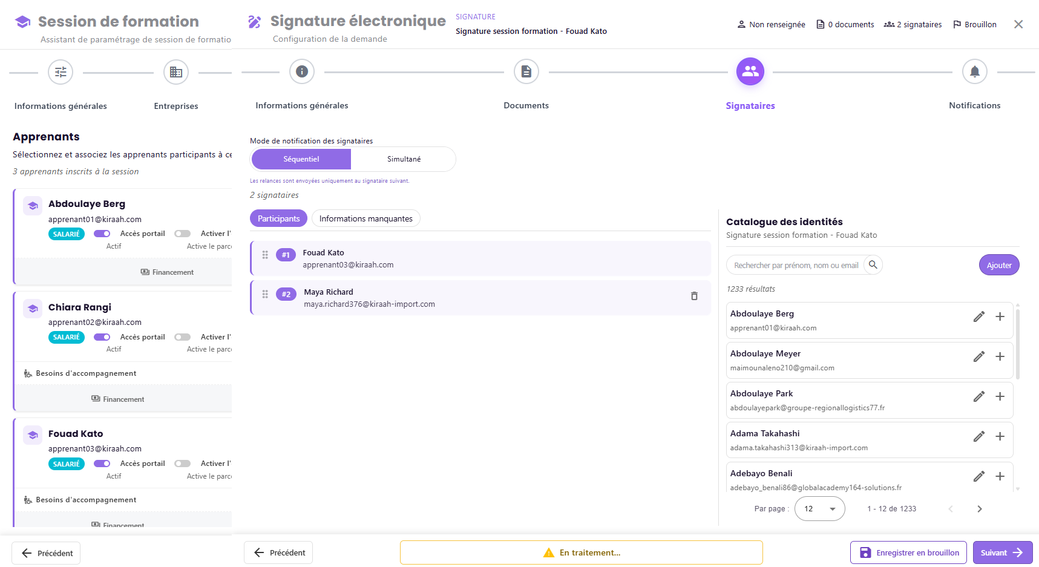Enable the Activer switch for Fouad Kato
This screenshot has height=567, width=1039.
182,464
